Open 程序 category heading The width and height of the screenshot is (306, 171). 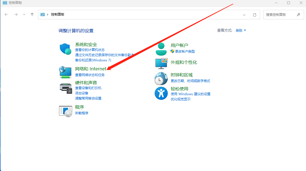(80, 107)
